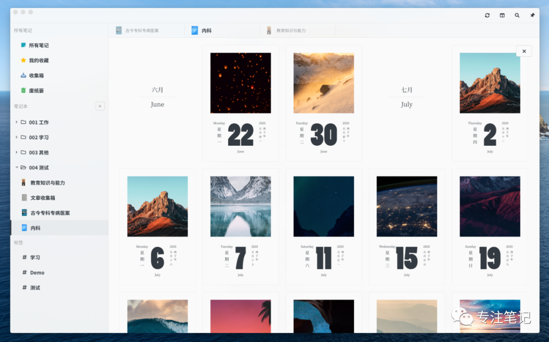Add a new notebook with the plus button
This screenshot has width=549, height=342.
coord(100,106)
